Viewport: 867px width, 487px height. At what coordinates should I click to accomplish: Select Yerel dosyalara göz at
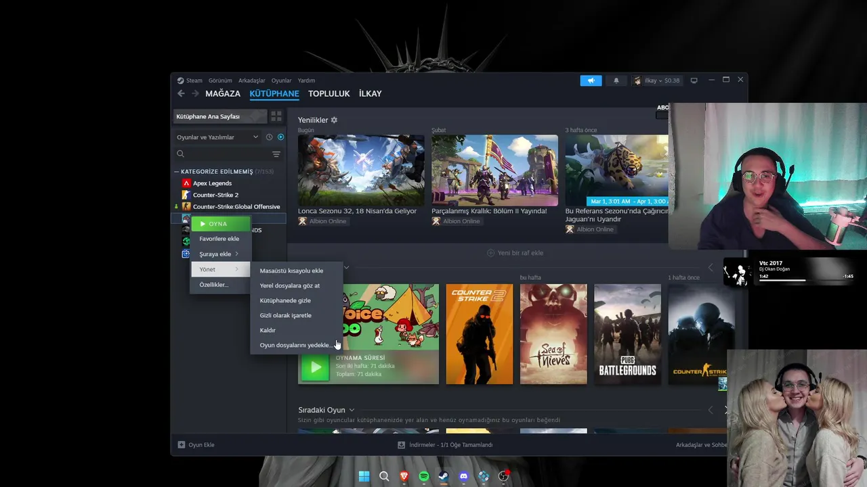(x=289, y=285)
